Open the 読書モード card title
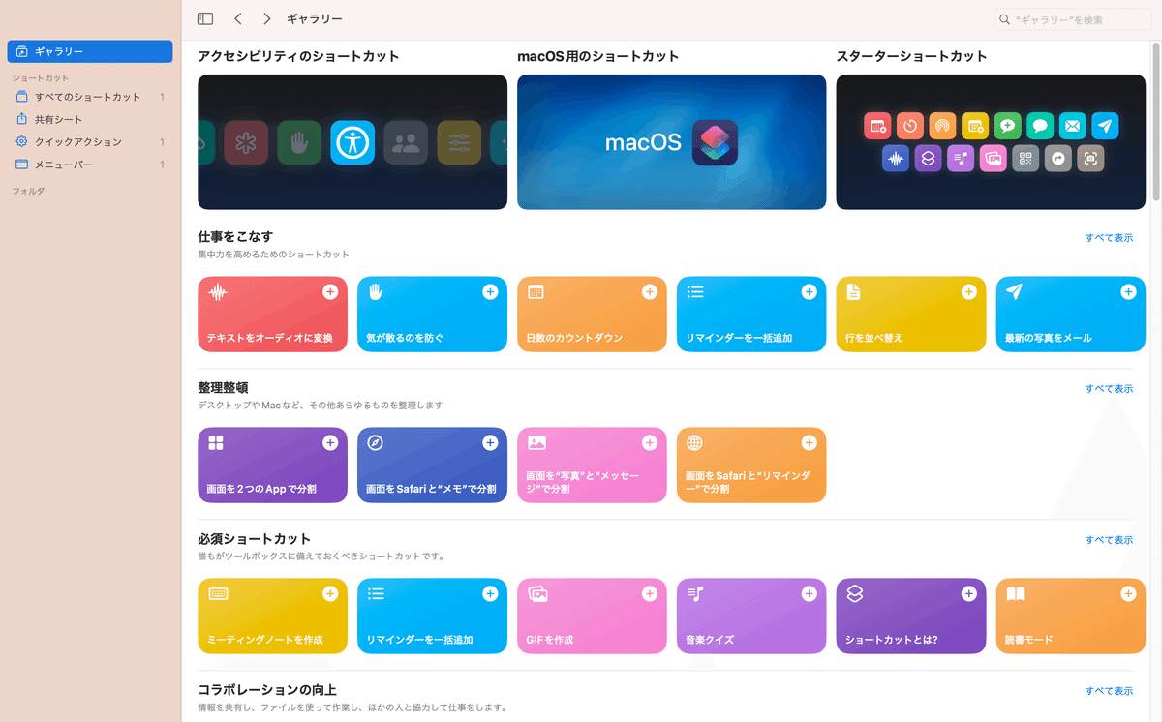 1028,640
